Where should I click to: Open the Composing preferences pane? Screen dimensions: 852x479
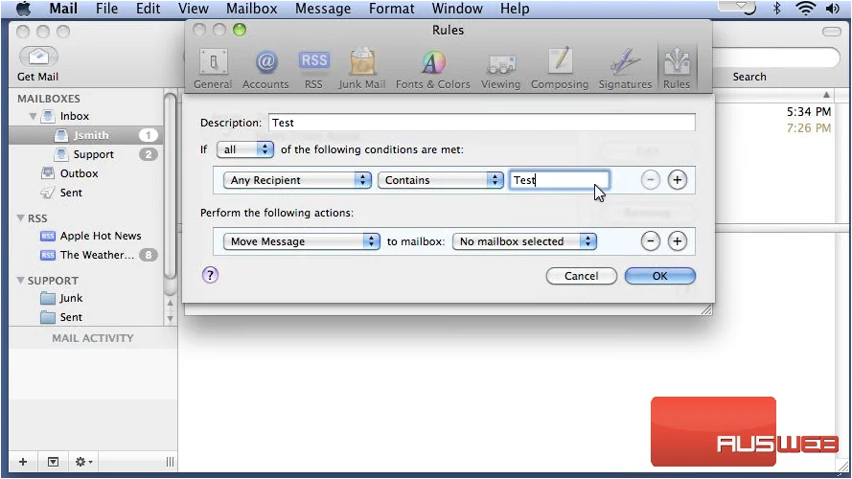click(x=560, y=68)
